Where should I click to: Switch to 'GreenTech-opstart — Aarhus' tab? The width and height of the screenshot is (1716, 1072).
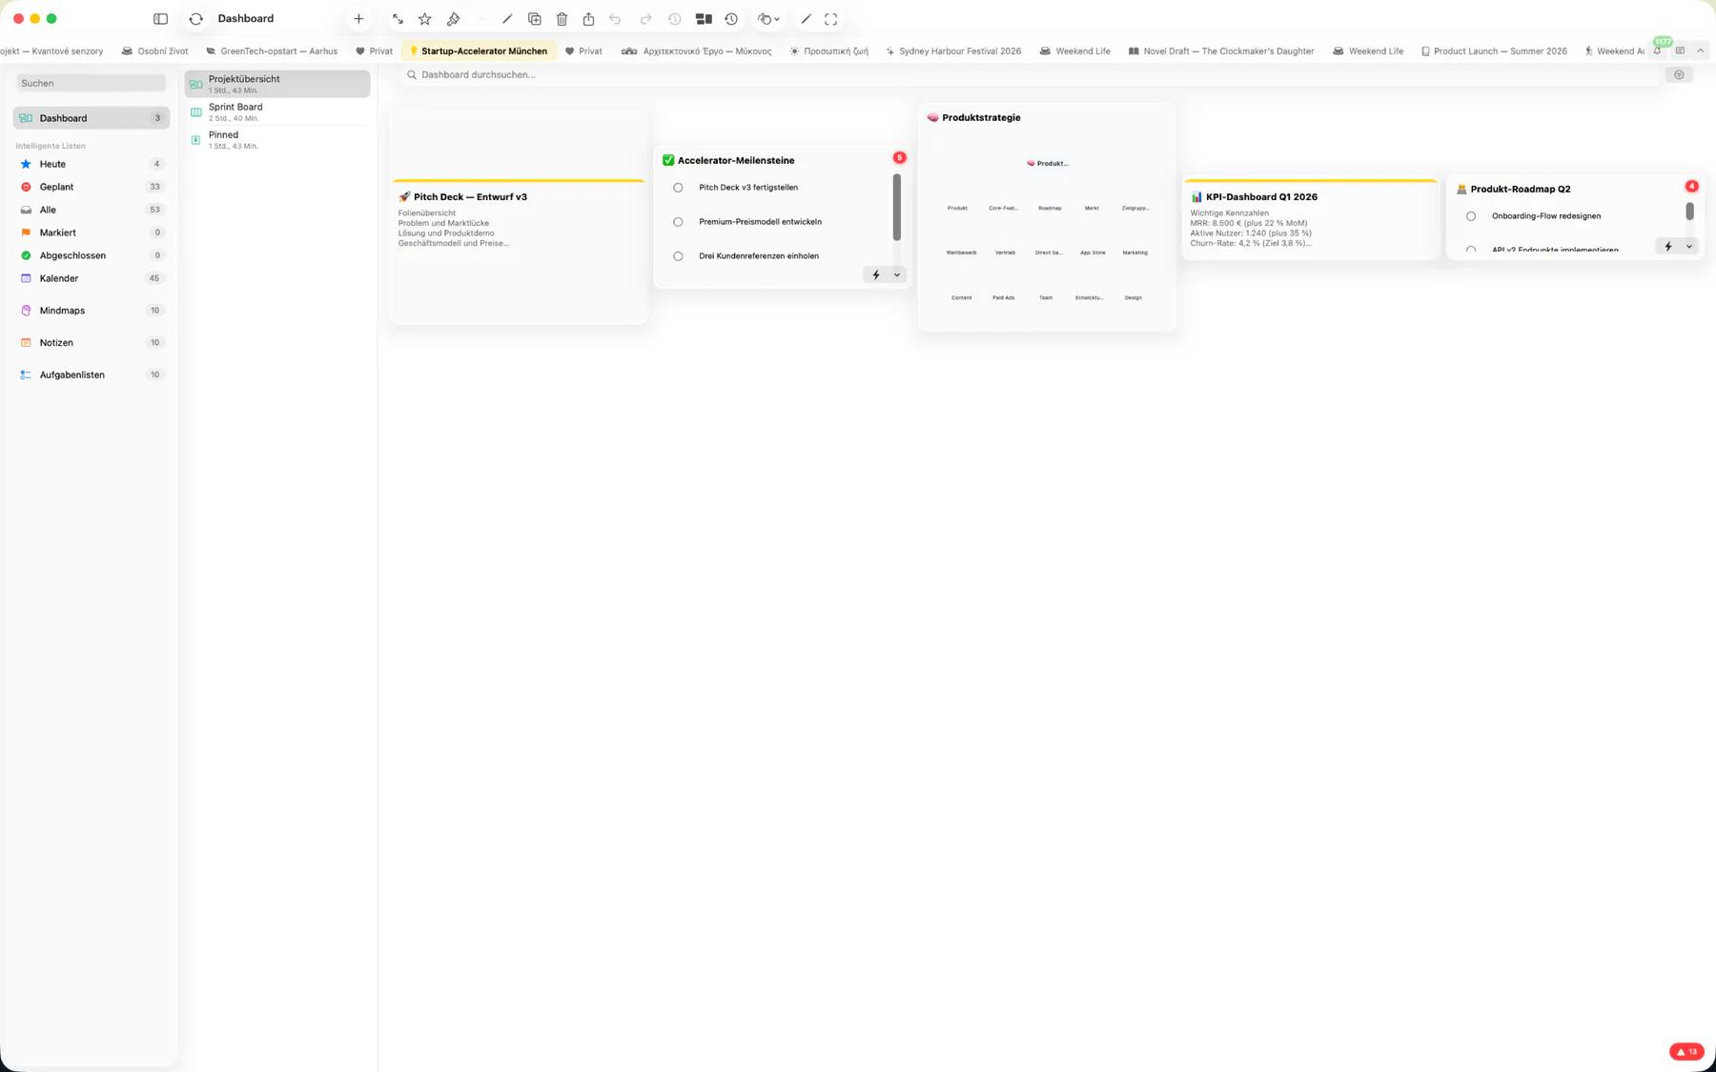pyautogui.click(x=272, y=51)
